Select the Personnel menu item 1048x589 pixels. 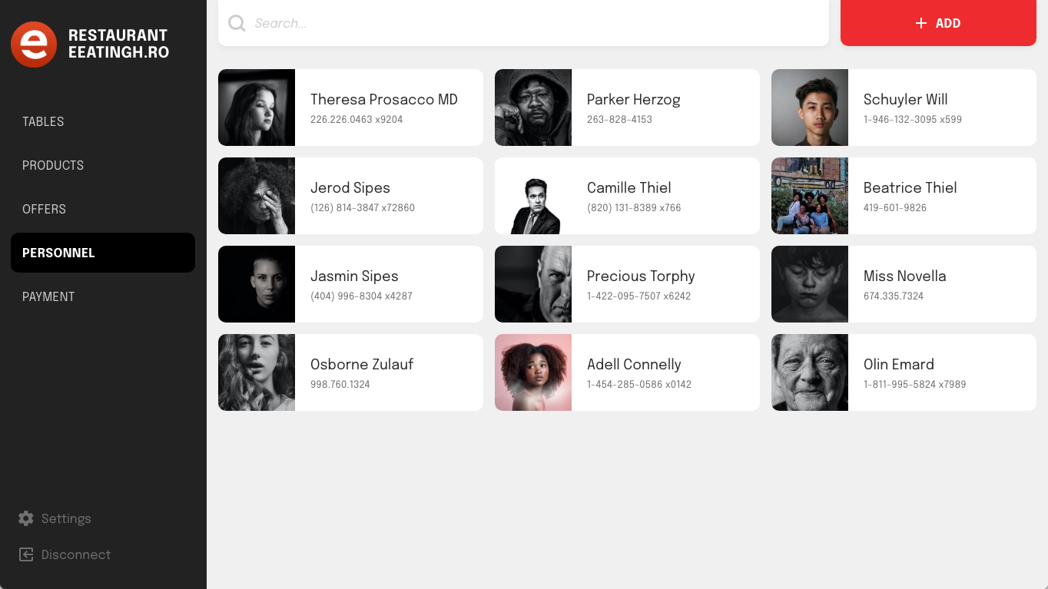click(58, 253)
